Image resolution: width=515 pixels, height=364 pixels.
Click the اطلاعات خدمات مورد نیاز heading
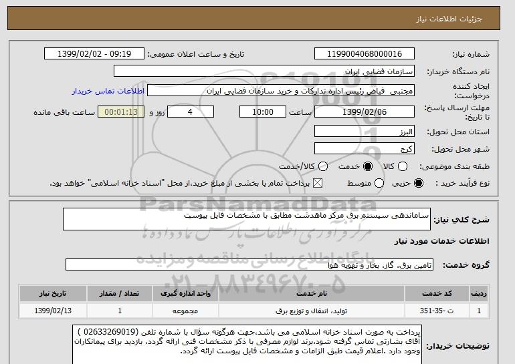click(x=441, y=241)
